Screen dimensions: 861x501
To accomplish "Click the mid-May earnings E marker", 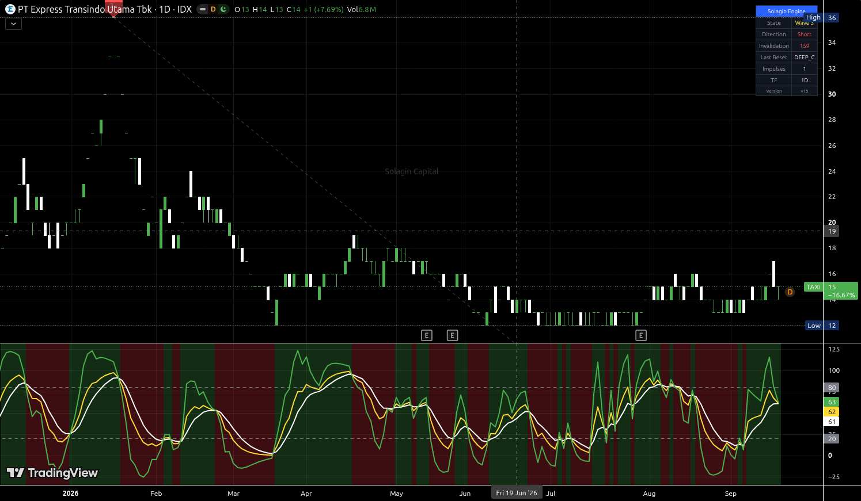I will pyautogui.click(x=427, y=335).
